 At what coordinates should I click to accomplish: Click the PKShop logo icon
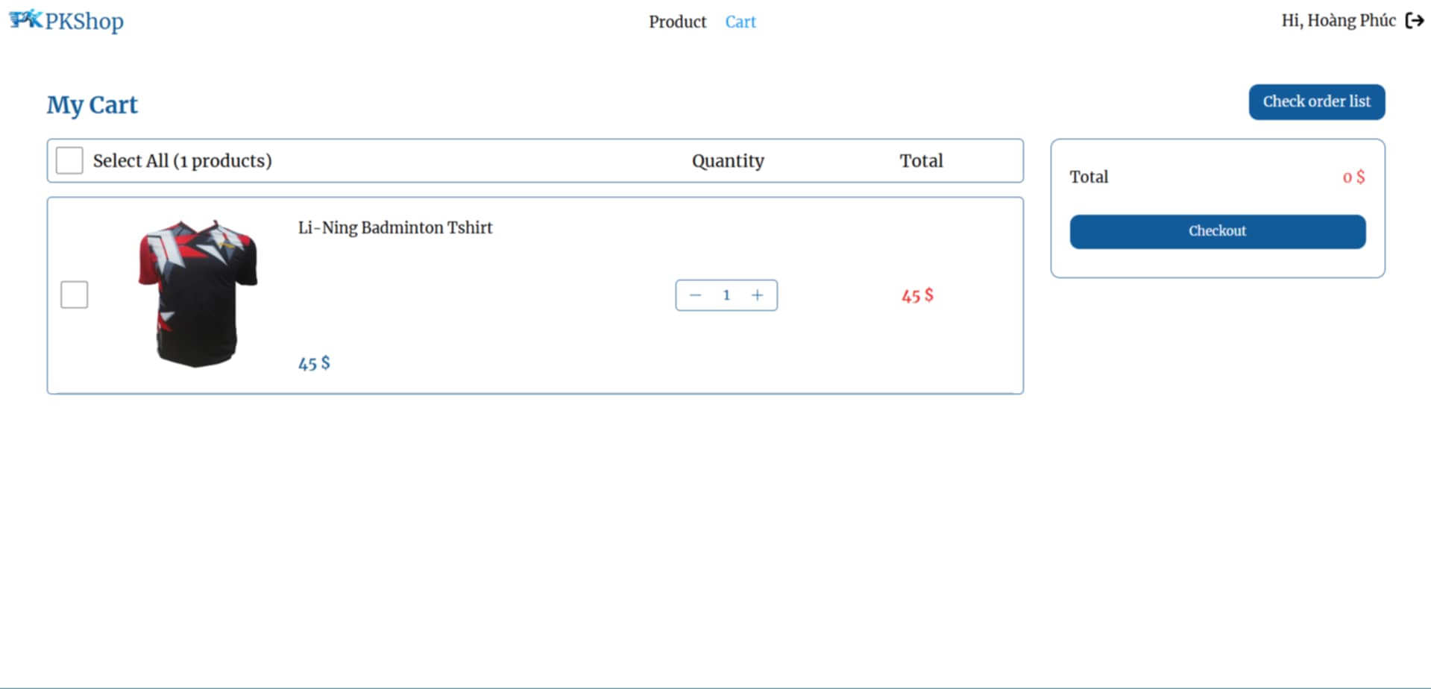[x=25, y=19]
